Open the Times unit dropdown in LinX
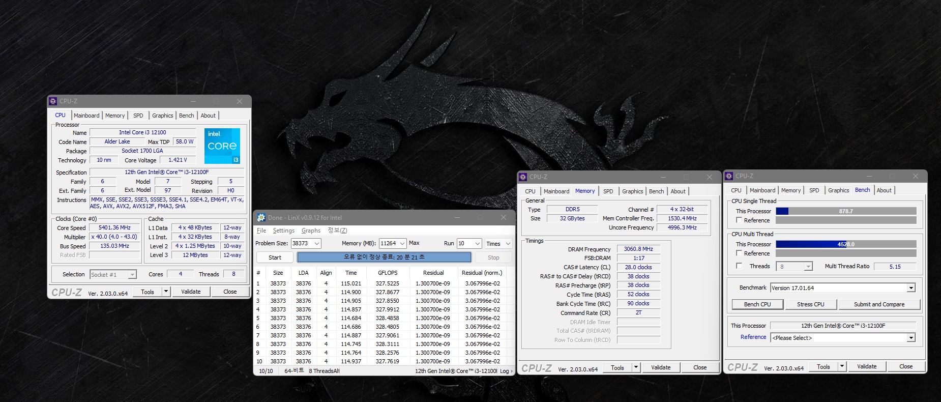941x402 pixels. point(507,244)
